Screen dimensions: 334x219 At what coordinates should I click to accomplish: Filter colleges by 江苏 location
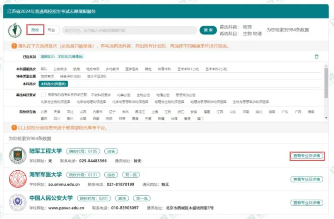click(x=168, y=112)
